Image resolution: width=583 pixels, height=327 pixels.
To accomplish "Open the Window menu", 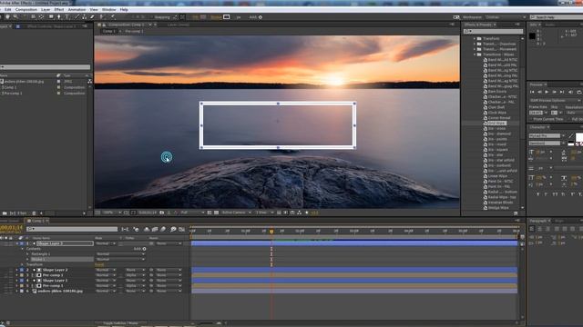I will (x=108, y=10).
